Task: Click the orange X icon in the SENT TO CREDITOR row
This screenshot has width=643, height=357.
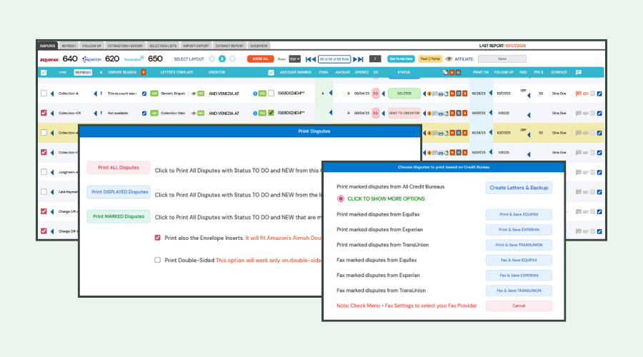Action: (x=464, y=113)
